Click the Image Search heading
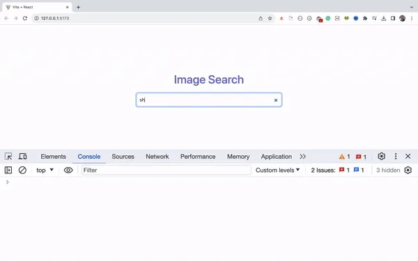418x261 pixels. pyautogui.click(x=209, y=79)
